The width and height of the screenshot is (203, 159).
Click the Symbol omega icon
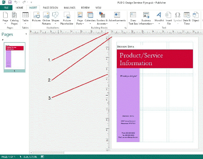pos(177,15)
